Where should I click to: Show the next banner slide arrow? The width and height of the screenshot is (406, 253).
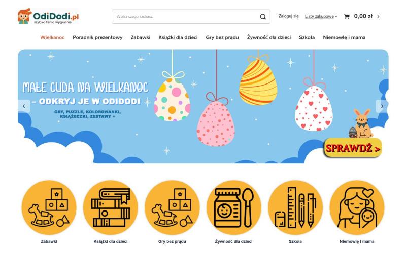click(382, 106)
